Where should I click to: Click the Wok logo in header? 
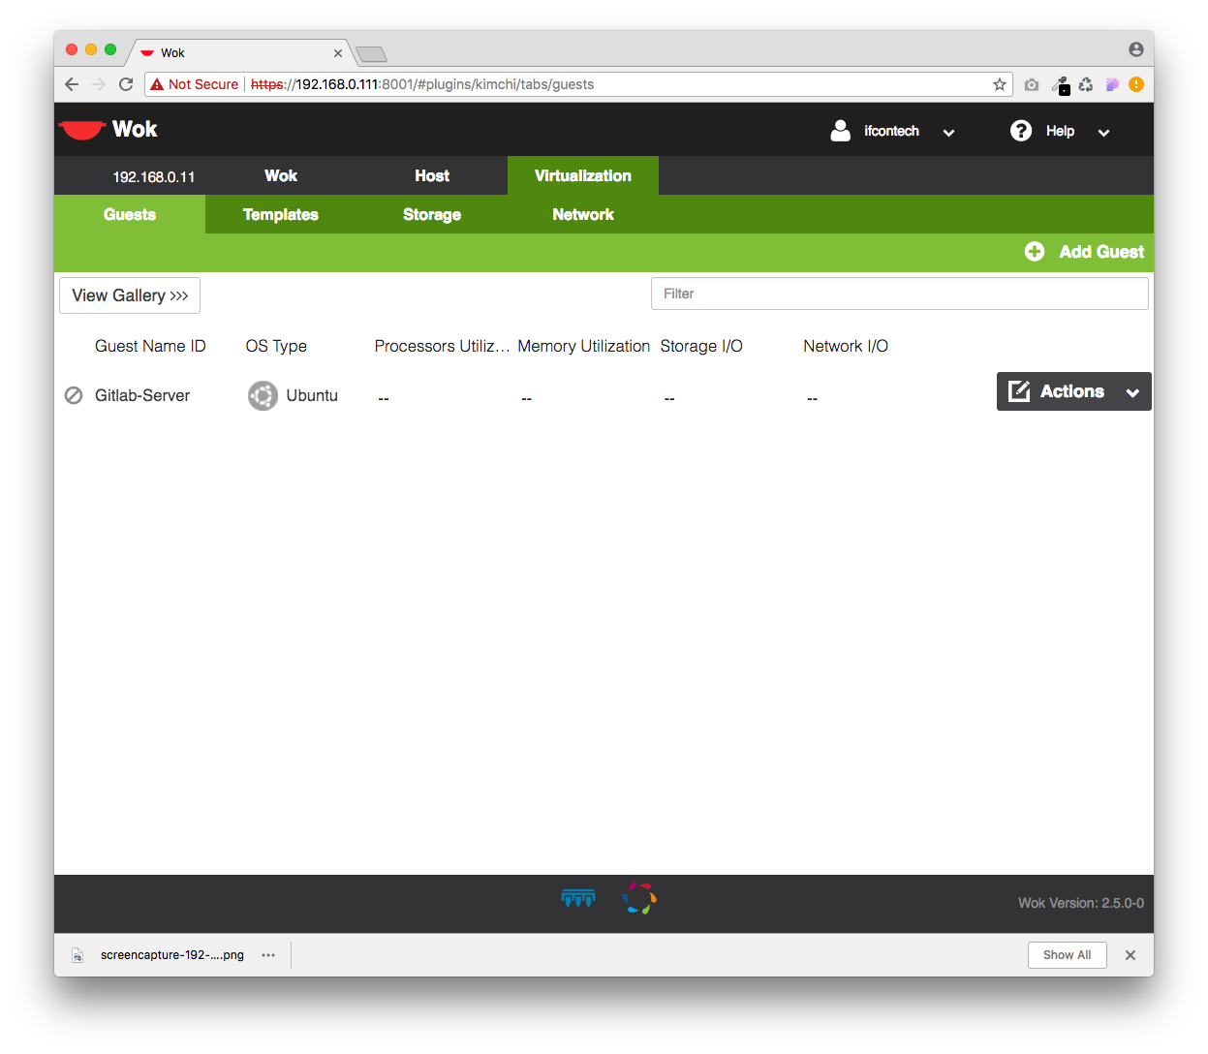coord(108,130)
